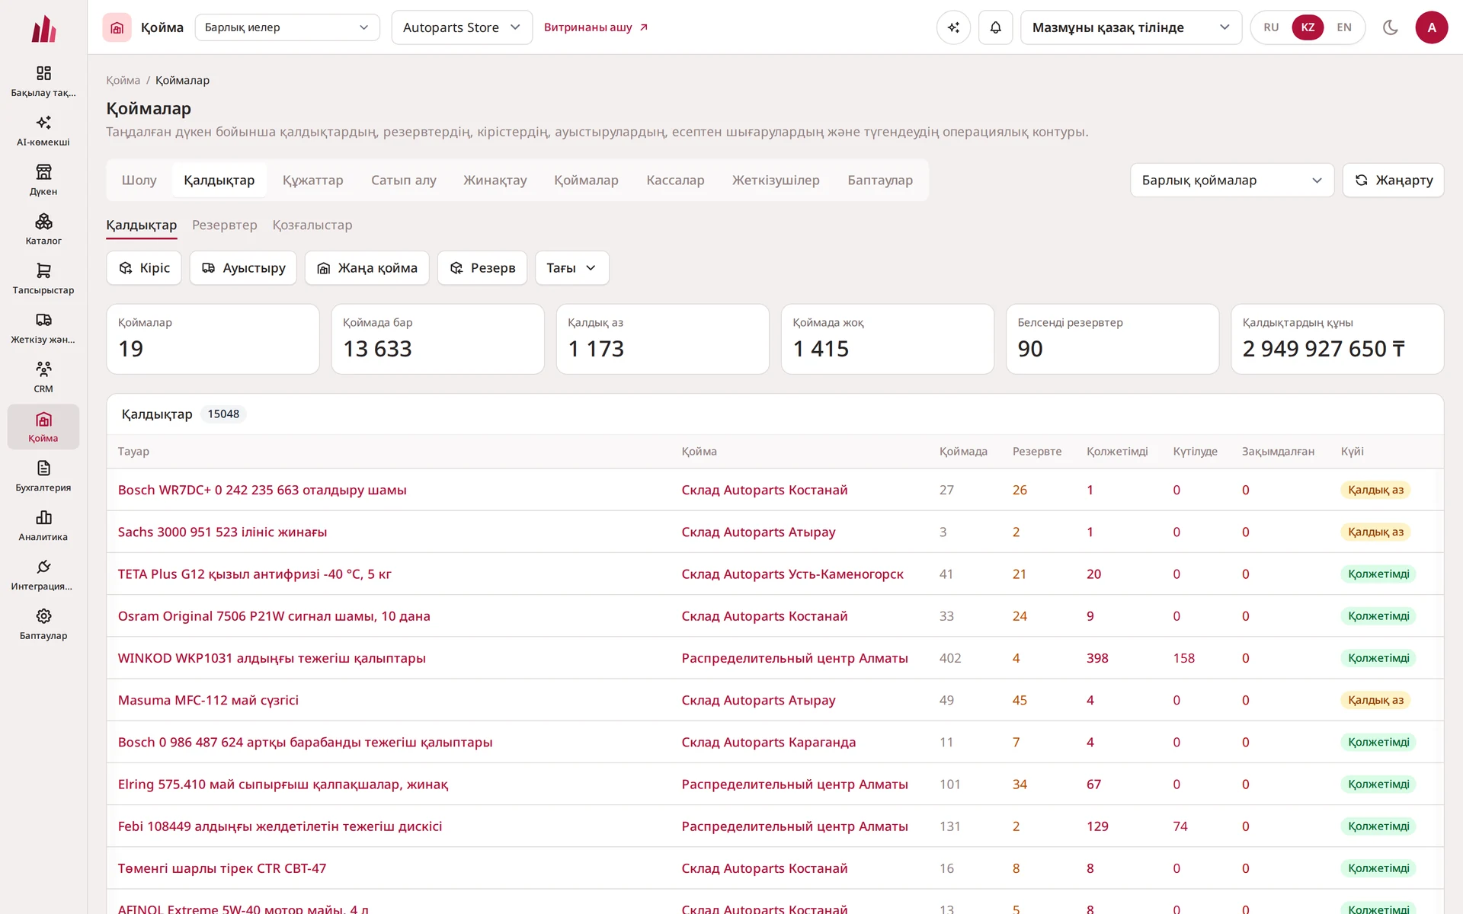
Task: Switch to the Сатып алу tab
Action: tap(403, 181)
